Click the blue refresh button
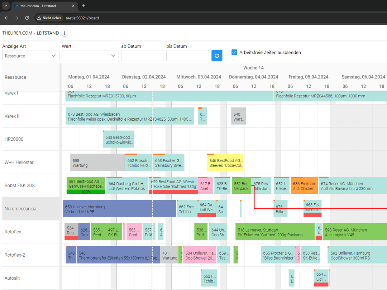Screen dimensions: 387x290 click(217, 55)
